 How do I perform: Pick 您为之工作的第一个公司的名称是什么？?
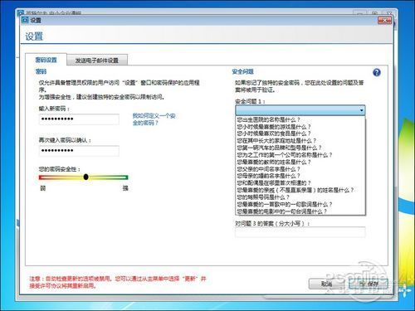coord(300,155)
